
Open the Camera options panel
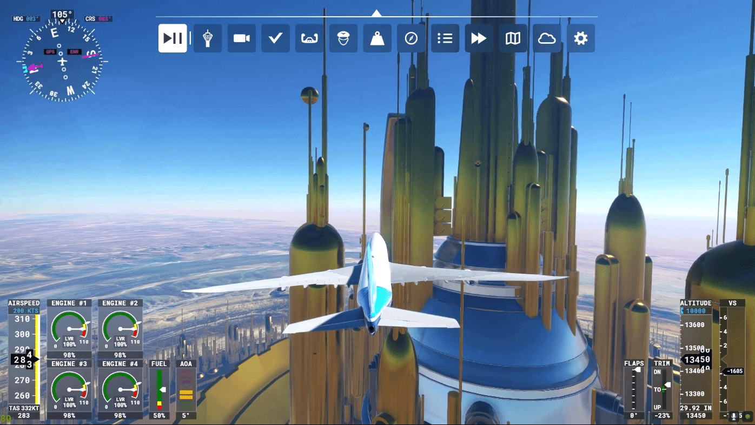point(242,38)
